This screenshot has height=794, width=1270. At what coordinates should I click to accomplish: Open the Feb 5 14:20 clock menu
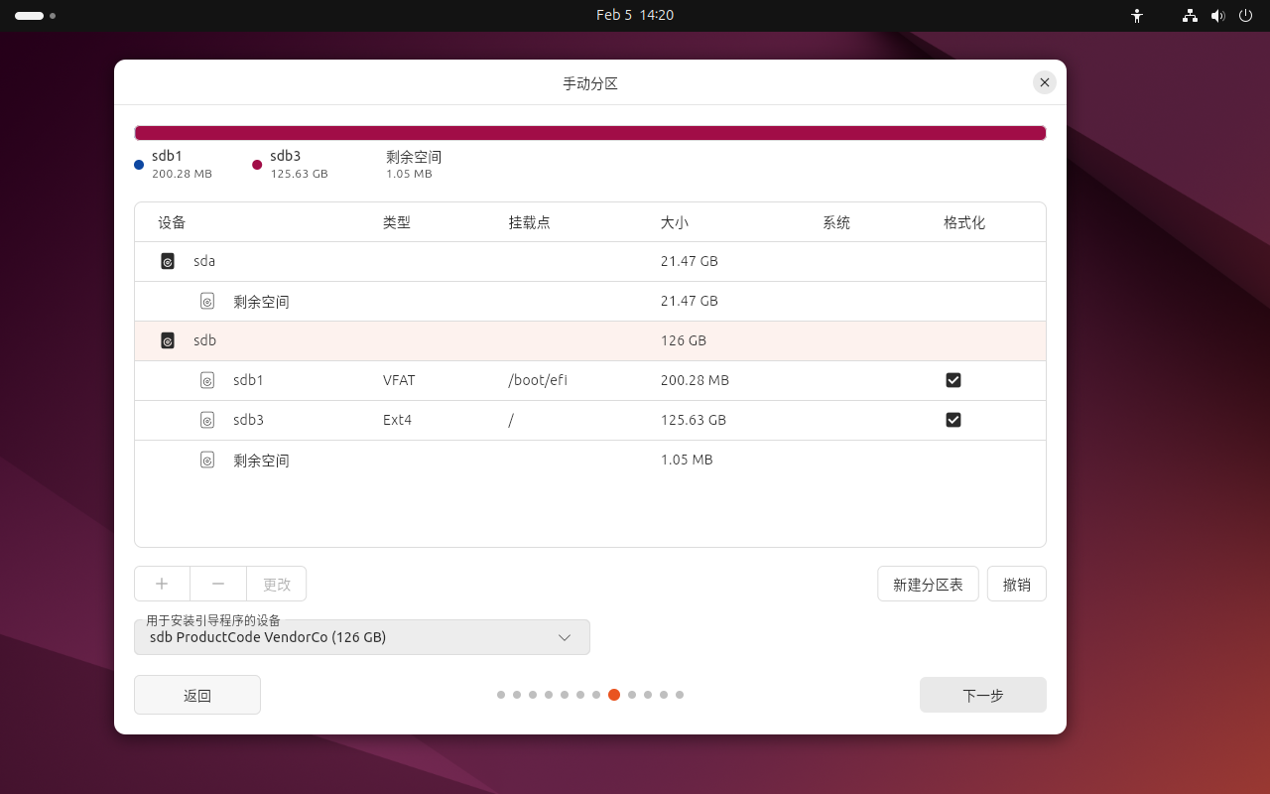tap(635, 16)
